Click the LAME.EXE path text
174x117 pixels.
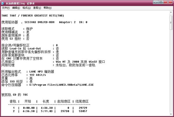click(61, 85)
